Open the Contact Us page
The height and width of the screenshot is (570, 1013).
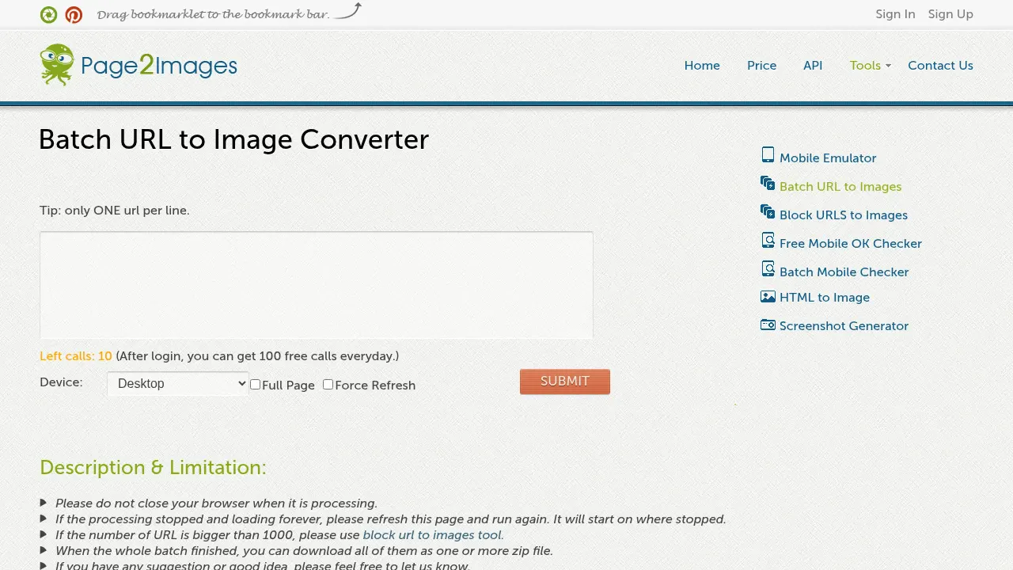(940, 66)
